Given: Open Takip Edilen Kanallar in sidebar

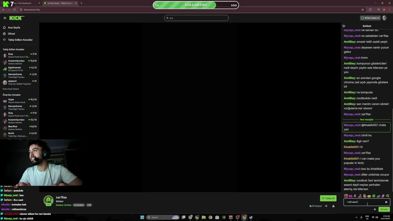Looking at the screenshot, I should pos(20,40).
